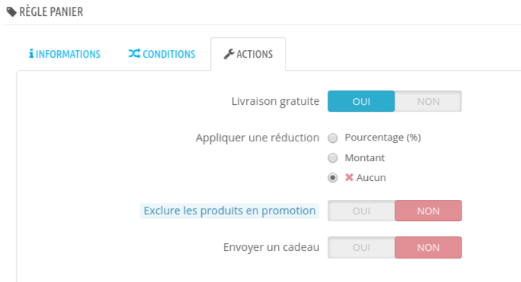The width and height of the screenshot is (521, 282).
Task: Switch to the Conditions tab
Action: (x=161, y=54)
